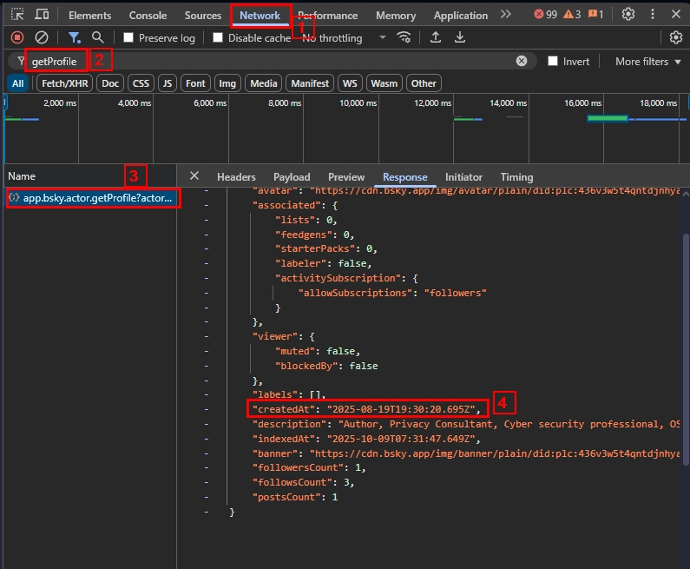Toggle the network filter funnel icon
690x569 pixels.
(75, 38)
